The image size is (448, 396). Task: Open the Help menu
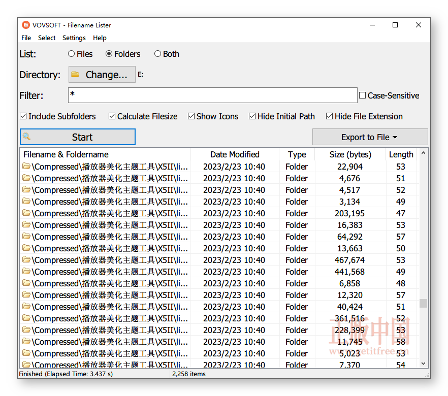point(100,38)
